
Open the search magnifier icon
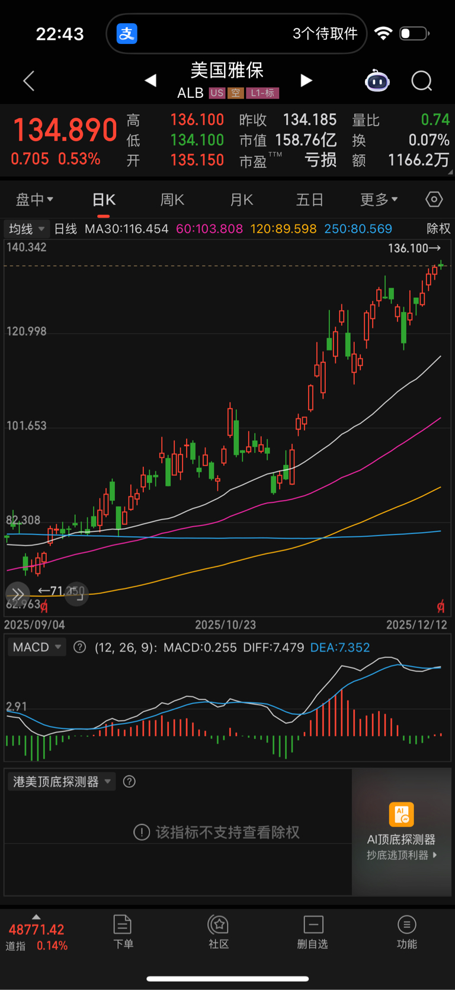click(x=422, y=81)
